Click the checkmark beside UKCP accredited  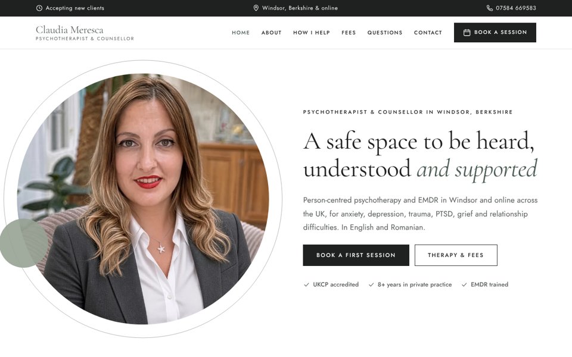306,285
